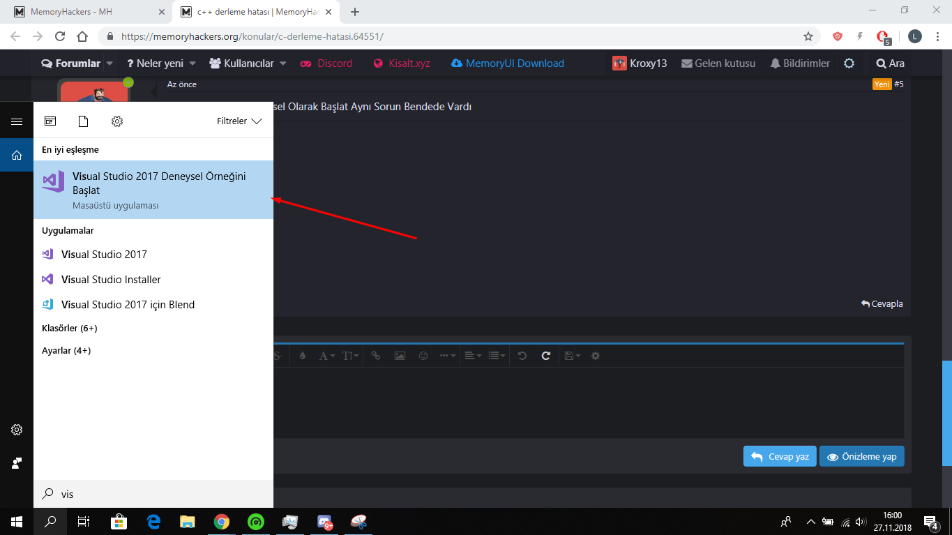The height and width of the screenshot is (535, 952).
Task: Switch to the MemoryHackers - MH tab
Action: pyautogui.click(x=90, y=12)
